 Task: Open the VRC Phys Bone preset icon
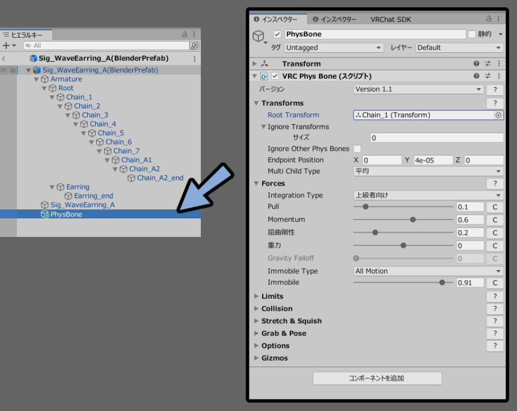(488, 76)
